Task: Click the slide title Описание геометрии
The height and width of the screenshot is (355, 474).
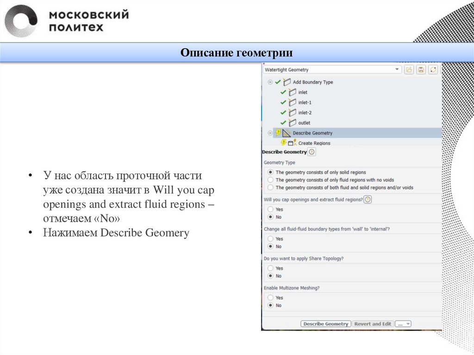Action: pos(237,53)
